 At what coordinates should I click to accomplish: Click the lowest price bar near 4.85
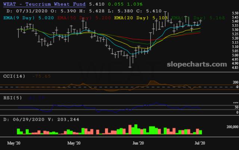coord(130,63)
